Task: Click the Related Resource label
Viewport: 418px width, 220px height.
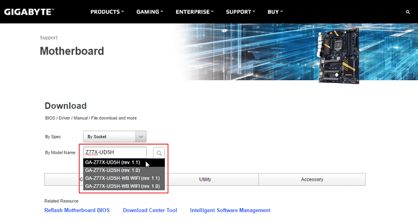Action: tap(62, 201)
